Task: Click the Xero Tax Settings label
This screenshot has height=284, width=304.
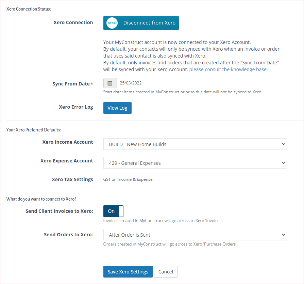Action: coord(72,179)
